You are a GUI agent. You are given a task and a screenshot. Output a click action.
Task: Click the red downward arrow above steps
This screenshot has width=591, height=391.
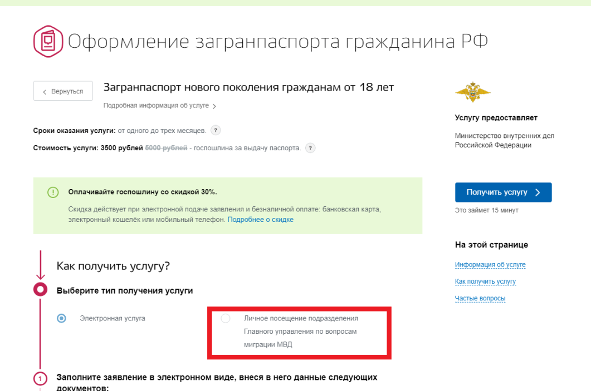pos(40,266)
